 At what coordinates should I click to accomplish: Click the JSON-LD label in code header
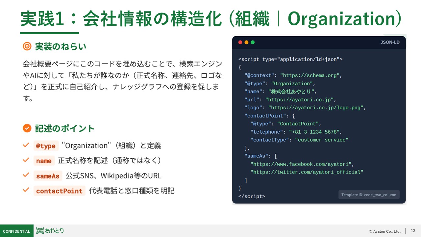390,42
